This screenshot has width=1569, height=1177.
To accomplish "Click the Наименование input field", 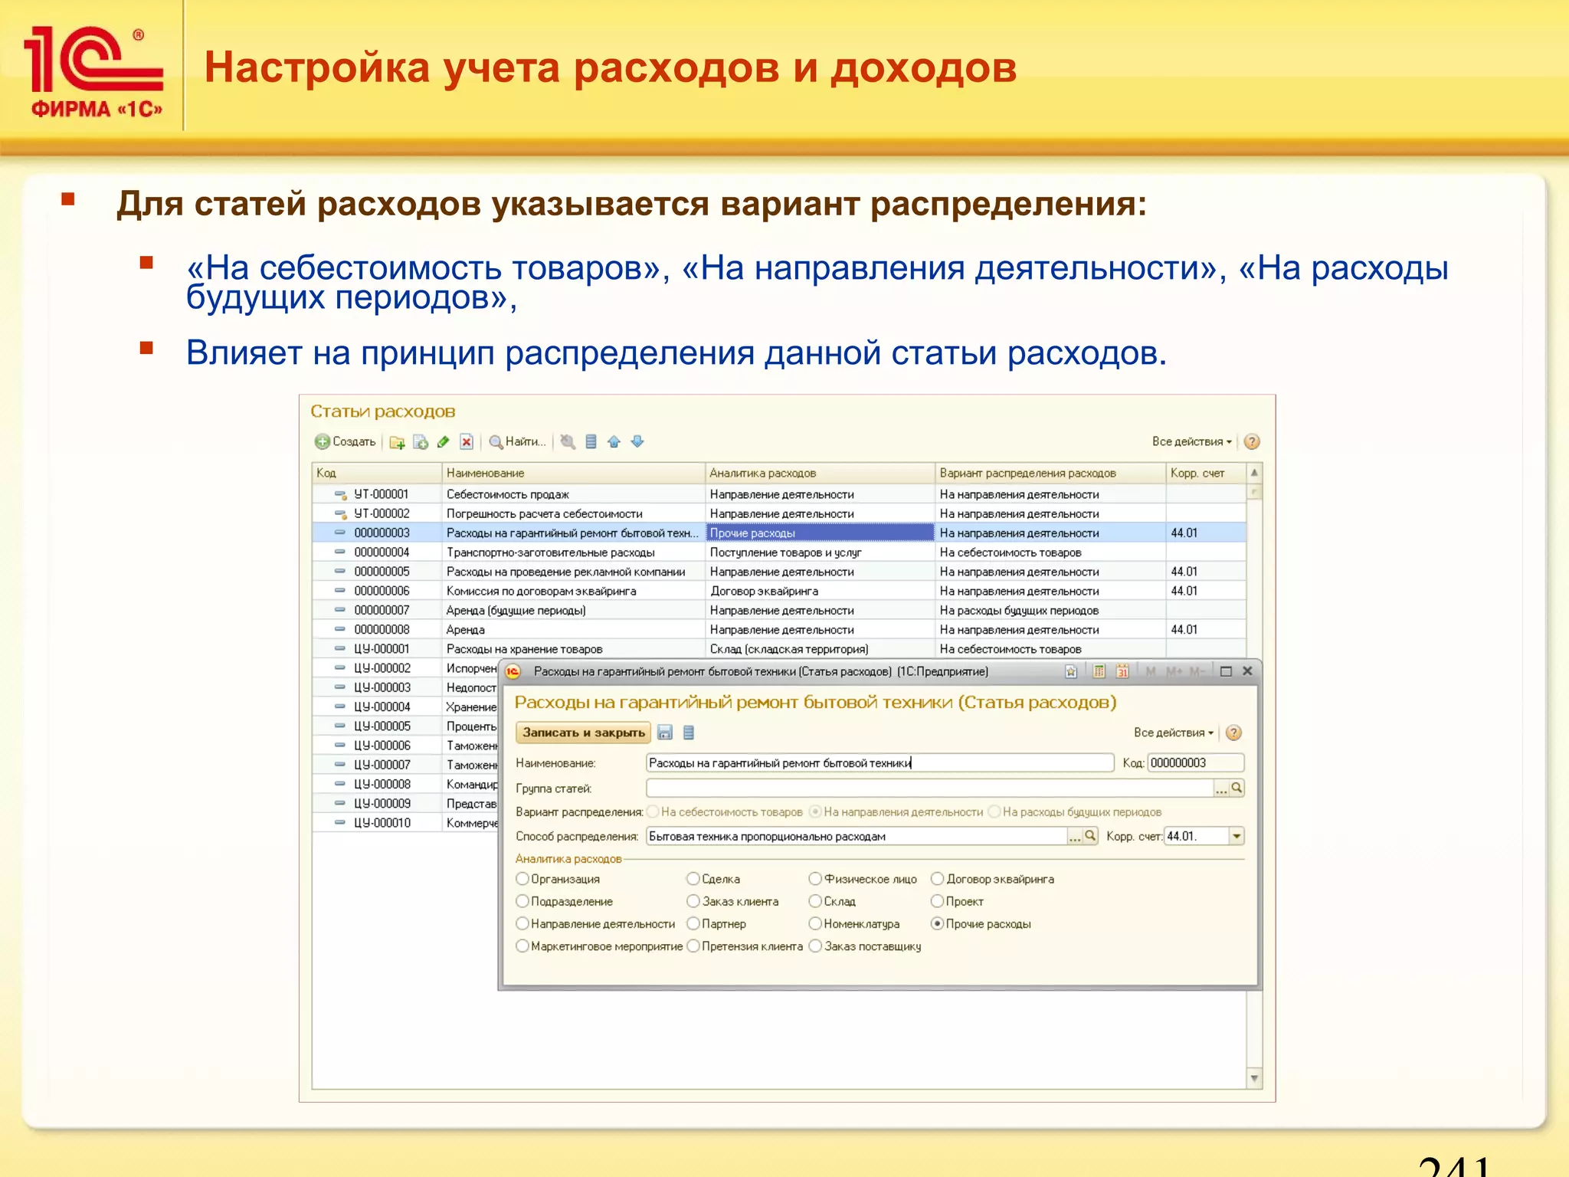I will pos(880,762).
